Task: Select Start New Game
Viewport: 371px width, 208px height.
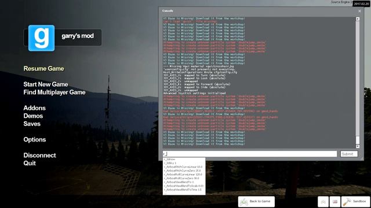Action: [x=46, y=84]
